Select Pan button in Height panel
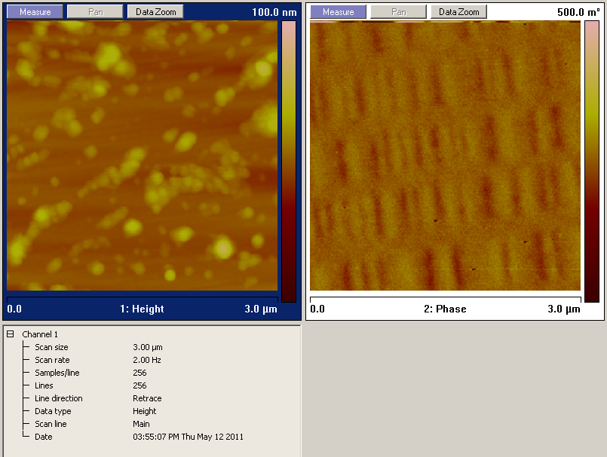 [95, 12]
